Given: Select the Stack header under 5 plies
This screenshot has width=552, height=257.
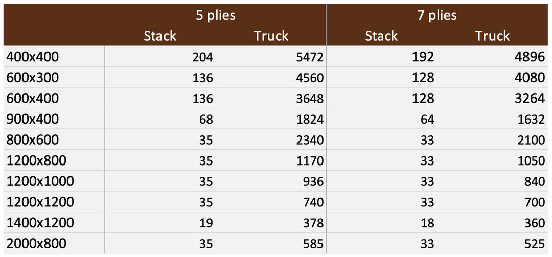Looking at the screenshot, I should 160,36.
